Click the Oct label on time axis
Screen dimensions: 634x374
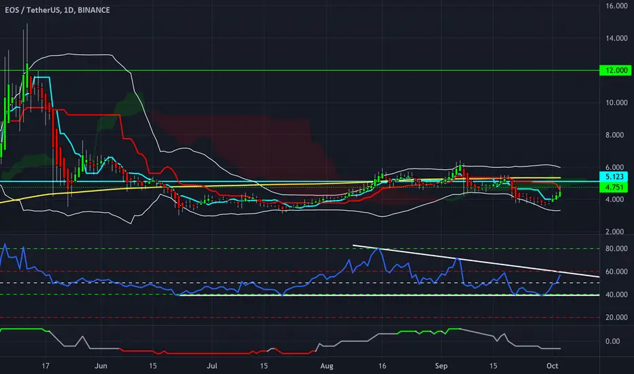tap(552, 366)
